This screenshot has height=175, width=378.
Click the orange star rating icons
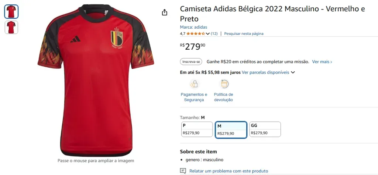(x=196, y=33)
